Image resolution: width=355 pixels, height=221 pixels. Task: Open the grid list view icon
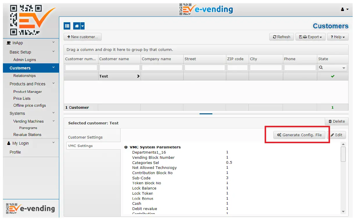coord(67,26)
